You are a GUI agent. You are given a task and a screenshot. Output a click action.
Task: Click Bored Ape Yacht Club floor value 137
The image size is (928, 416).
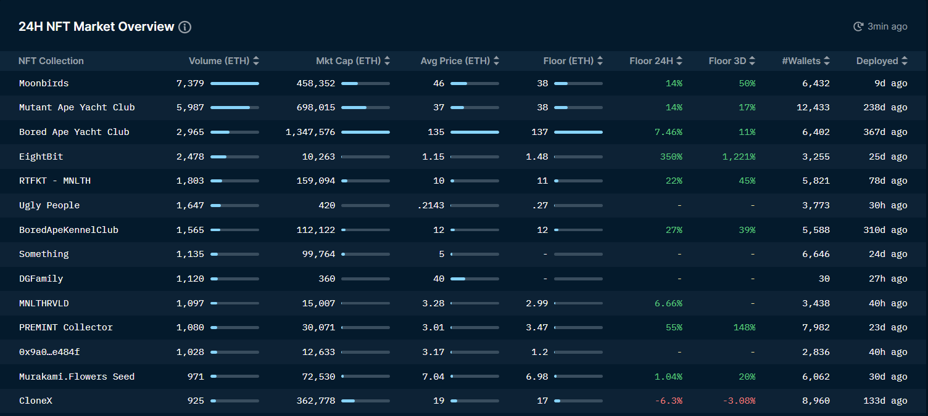pos(540,132)
